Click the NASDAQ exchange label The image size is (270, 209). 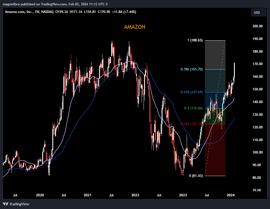[47, 12]
